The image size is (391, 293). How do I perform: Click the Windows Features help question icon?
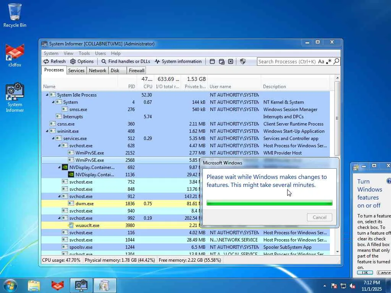pos(388,181)
